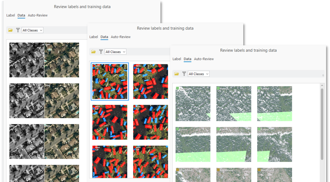Click toolbar overflow arrow in front window
Image resolution: width=330 pixels, height=182 pixels.
(x=323, y=75)
